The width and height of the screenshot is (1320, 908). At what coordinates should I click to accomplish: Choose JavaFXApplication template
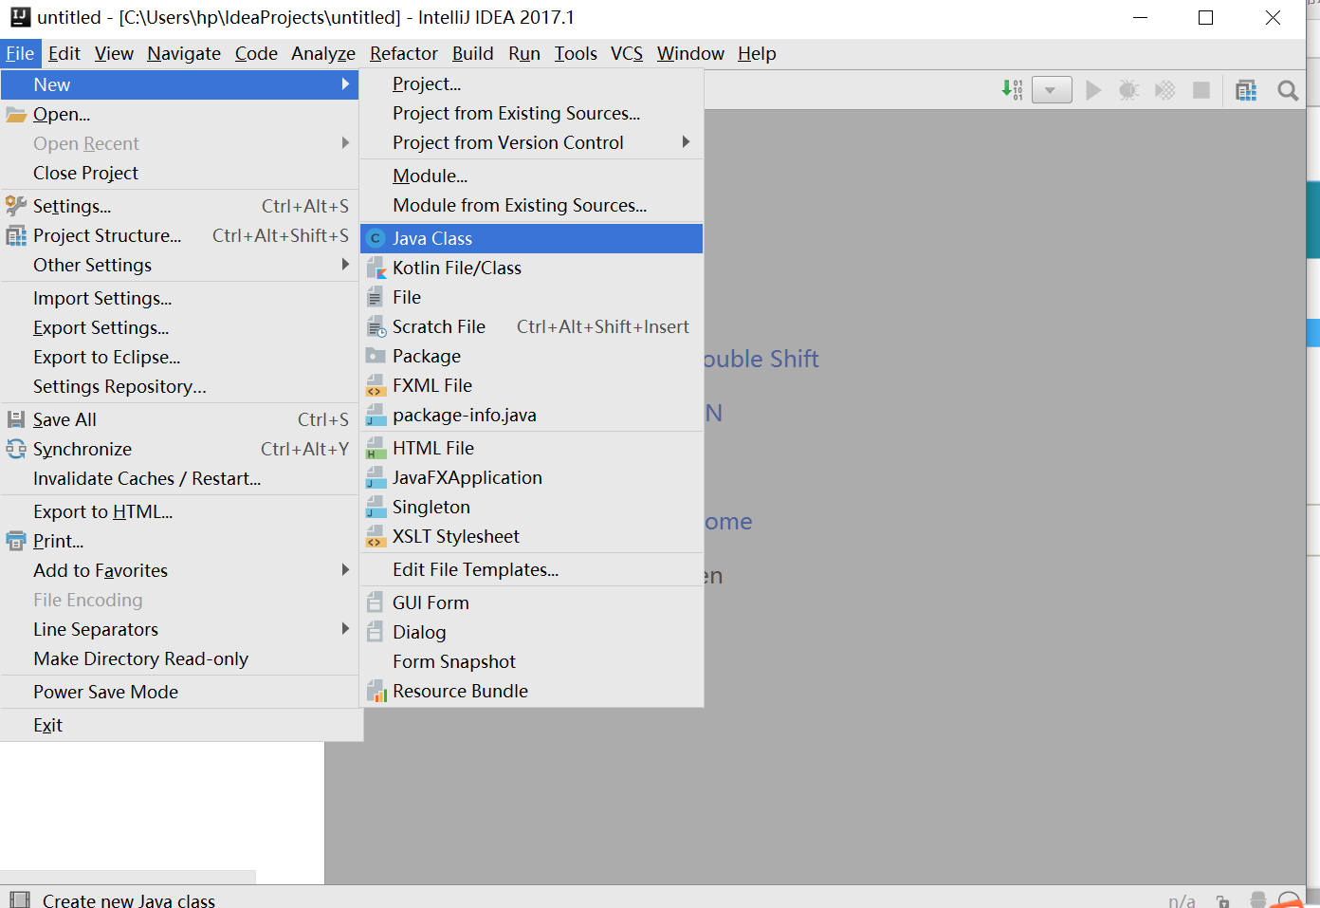tap(531, 477)
